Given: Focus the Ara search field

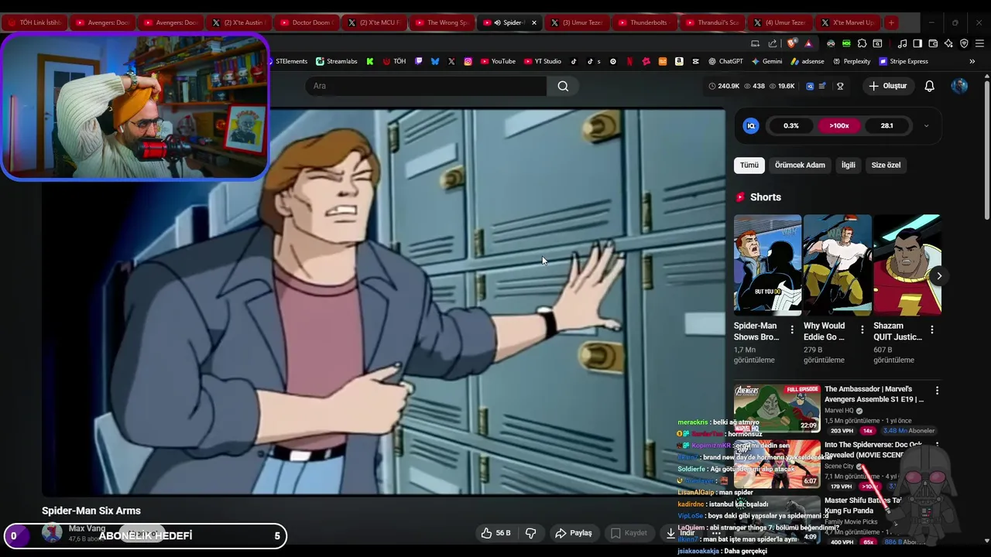Looking at the screenshot, I should 426,86.
